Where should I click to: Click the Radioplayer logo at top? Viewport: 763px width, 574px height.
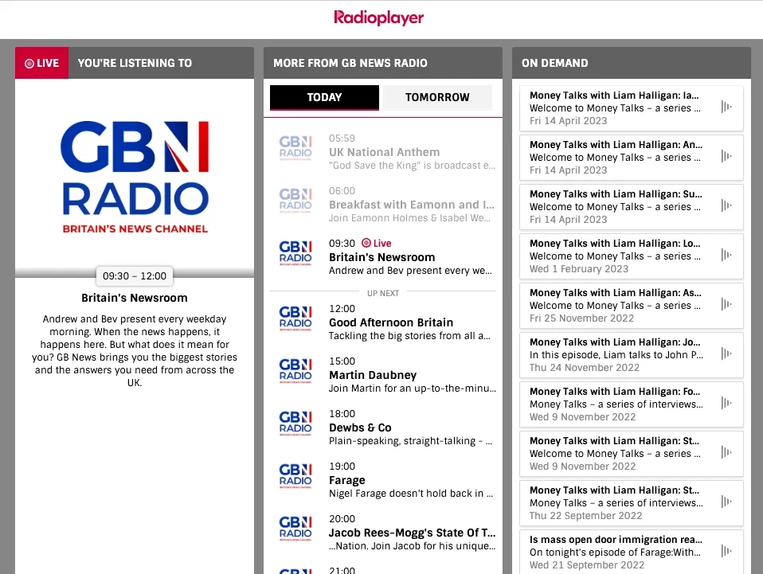(378, 18)
